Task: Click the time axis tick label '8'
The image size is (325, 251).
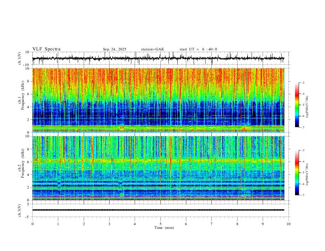Action: [x=237, y=224]
